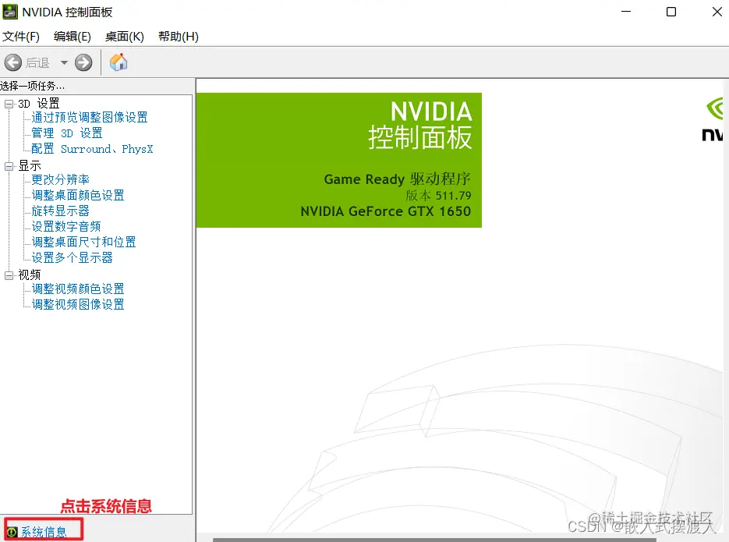Click the 系统信息 icon at the bottom left
Viewport: 729px width, 542px height.
12,532
